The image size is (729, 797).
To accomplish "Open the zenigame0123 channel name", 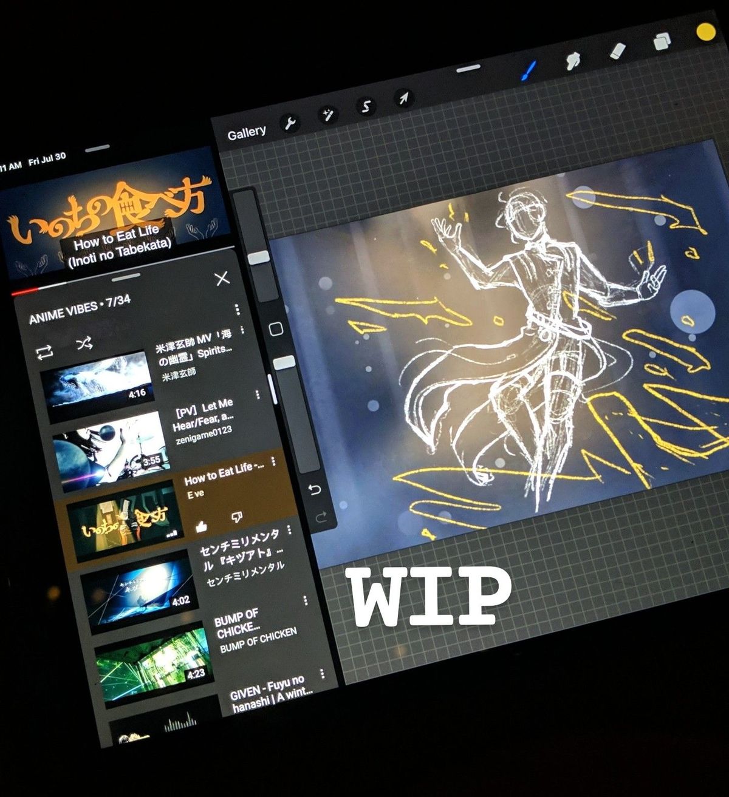I will 204,436.
